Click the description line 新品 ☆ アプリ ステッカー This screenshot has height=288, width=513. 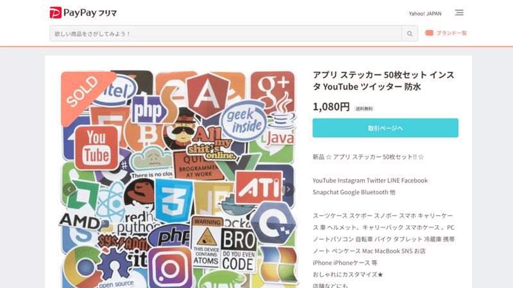368,157
